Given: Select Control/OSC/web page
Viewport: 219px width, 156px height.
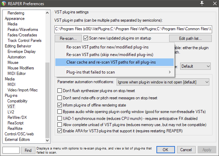Looking at the screenshot, I should coord(19,134).
